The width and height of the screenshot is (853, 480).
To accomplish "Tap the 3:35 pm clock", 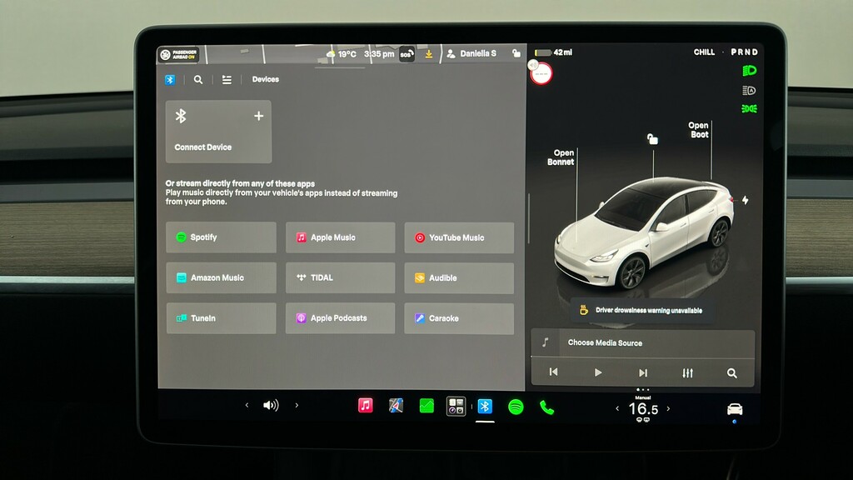I will click(379, 54).
